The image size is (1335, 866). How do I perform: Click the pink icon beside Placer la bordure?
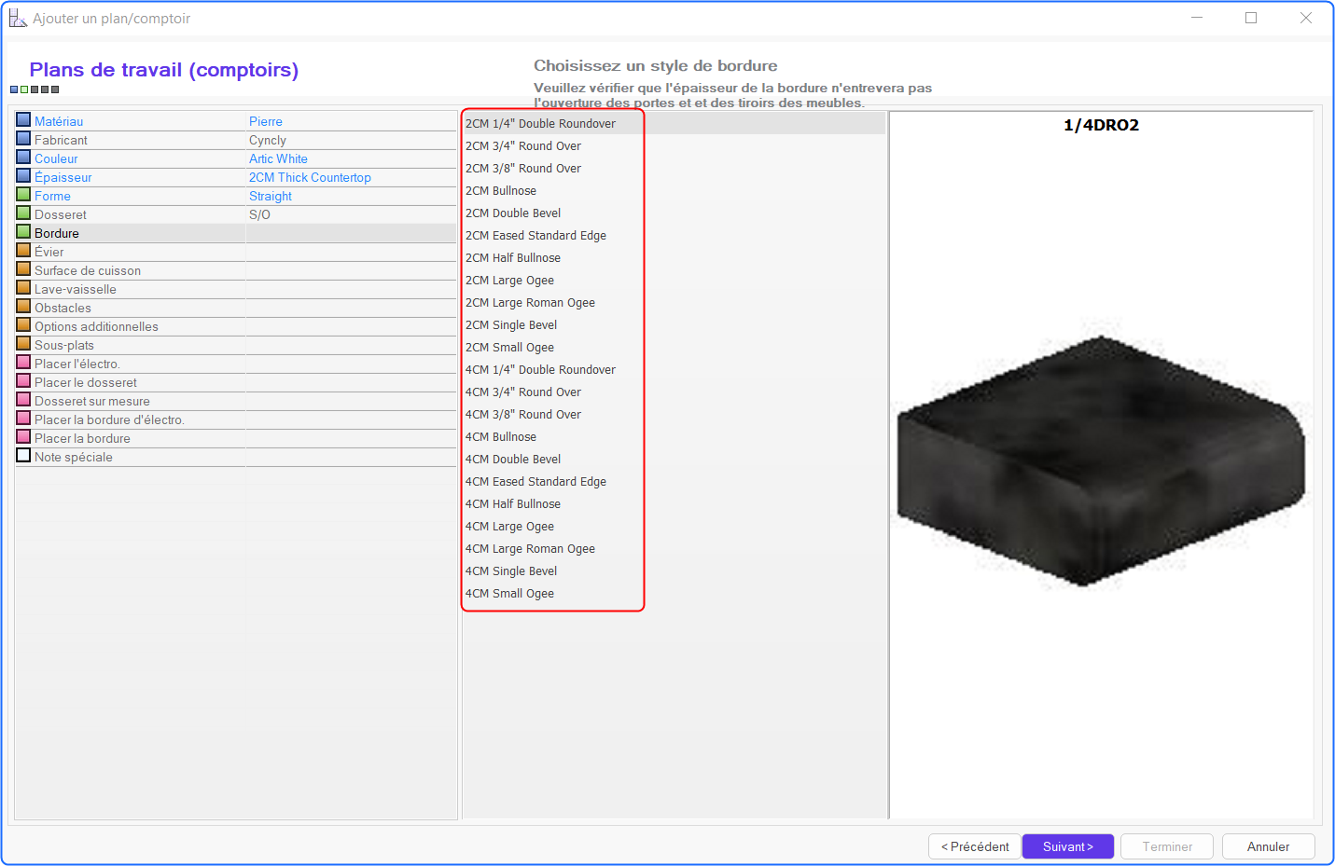pyautogui.click(x=23, y=437)
